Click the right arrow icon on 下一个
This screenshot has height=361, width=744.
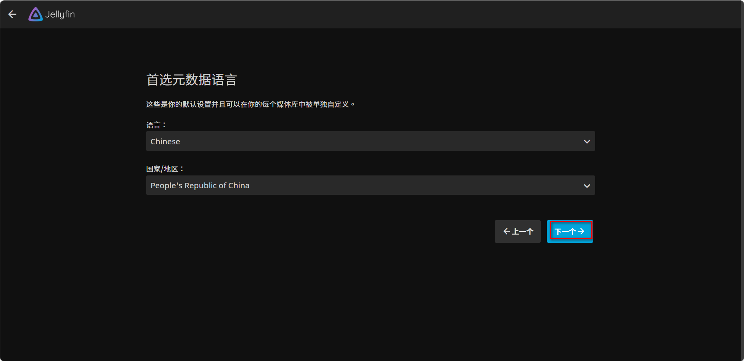coord(581,231)
